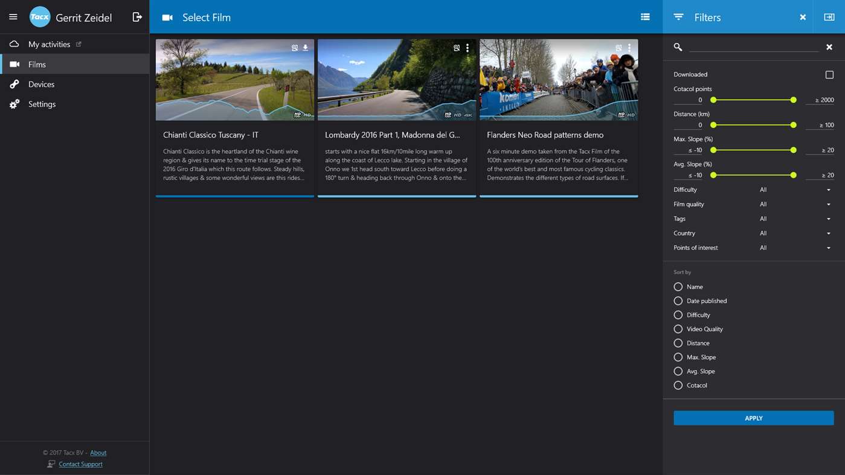Screen dimensions: 845x475
Task: Click Cotacol points minimum value field
Action: (688, 100)
